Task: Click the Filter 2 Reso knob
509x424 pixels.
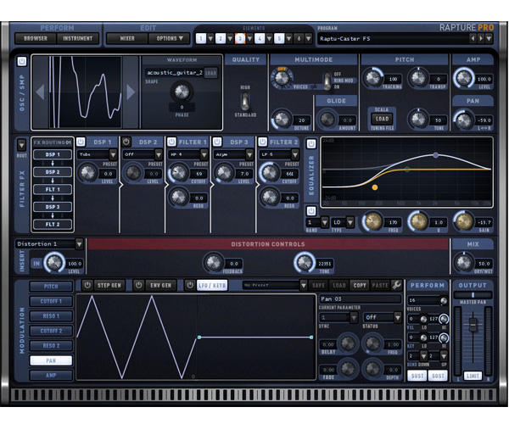Action: click(x=269, y=197)
